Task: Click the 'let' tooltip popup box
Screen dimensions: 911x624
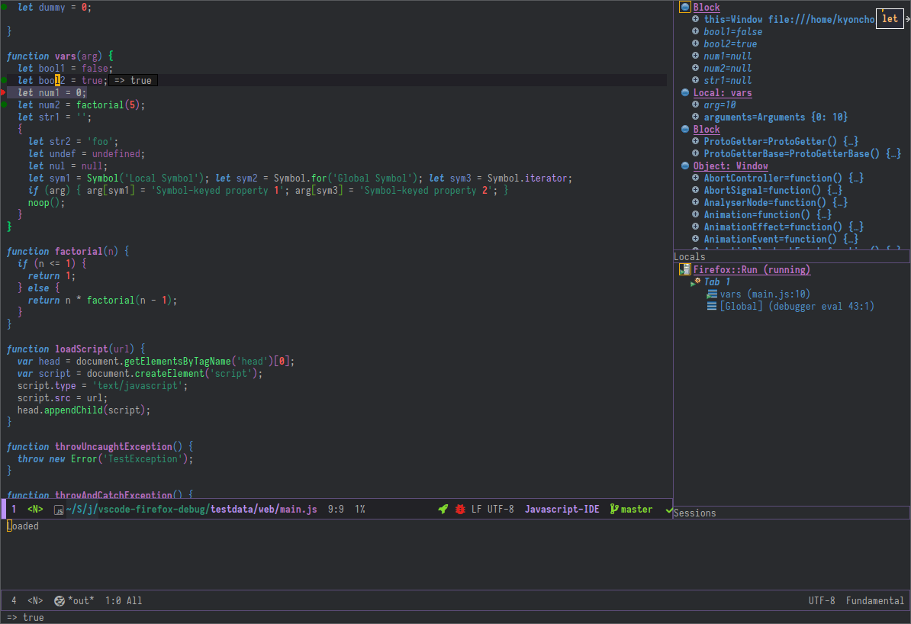Action: coord(890,19)
